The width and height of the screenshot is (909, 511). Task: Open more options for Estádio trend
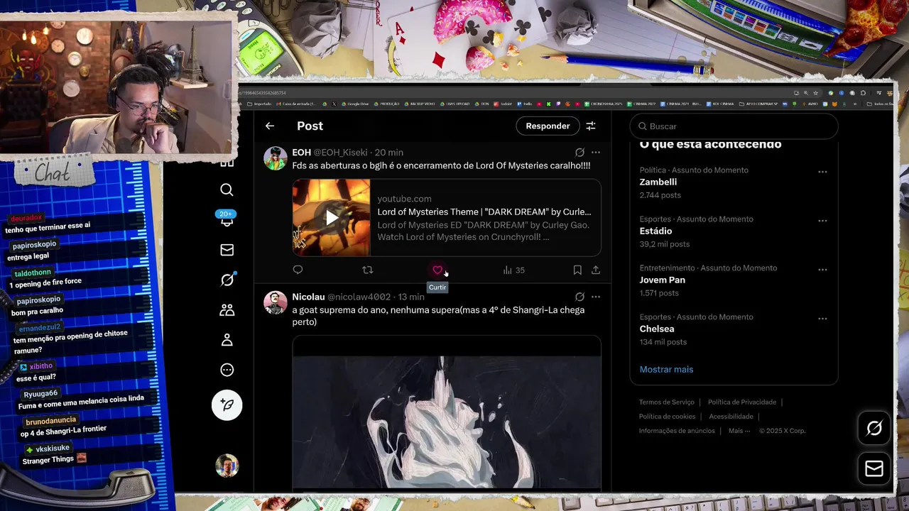pos(822,221)
